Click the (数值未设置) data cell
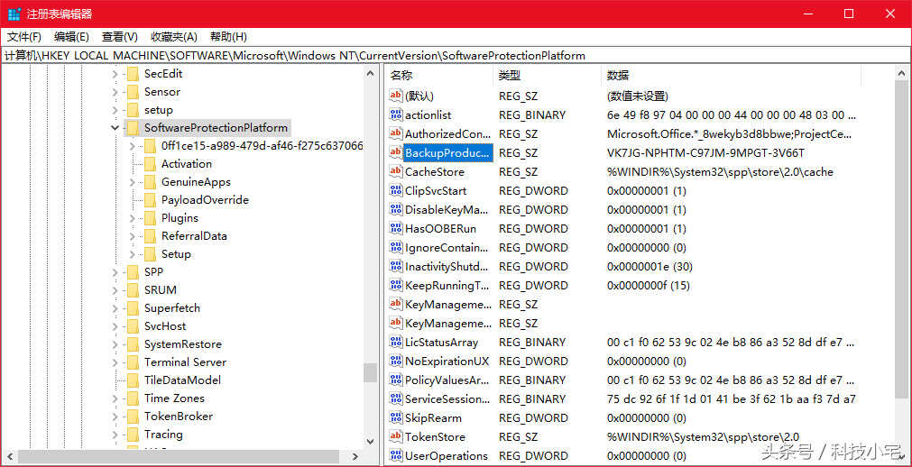The height and width of the screenshot is (467, 912). click(x=638, y=96)
